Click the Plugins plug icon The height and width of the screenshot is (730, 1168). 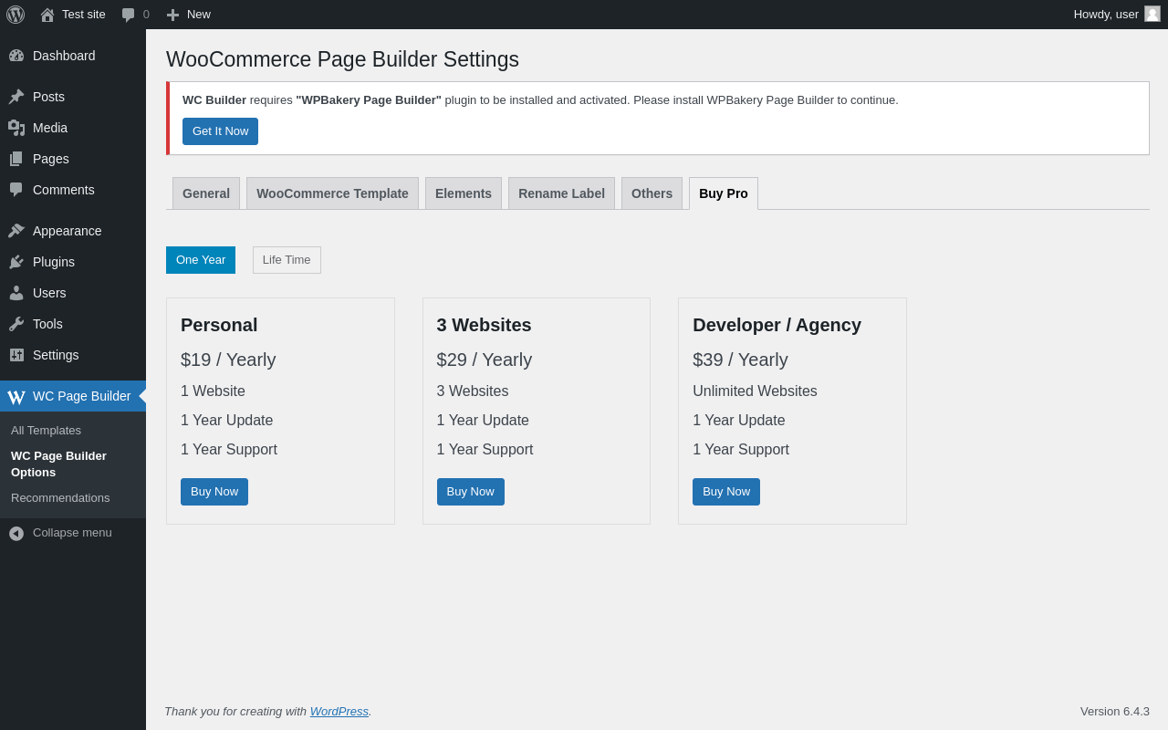(x=16, y=262)
